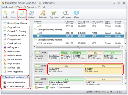Open the About dialog
Viewport: 128px width, 95px height.
pyautogui.click(x=77, y=15)
